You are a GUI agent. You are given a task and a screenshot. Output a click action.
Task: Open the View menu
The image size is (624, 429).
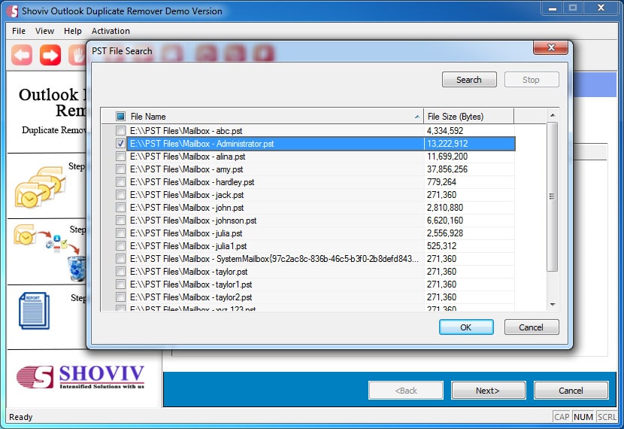(x=44, y=31)
